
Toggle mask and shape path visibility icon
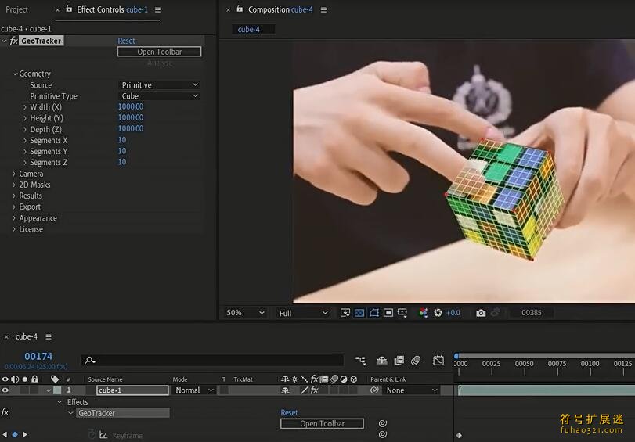click(374, 313)
